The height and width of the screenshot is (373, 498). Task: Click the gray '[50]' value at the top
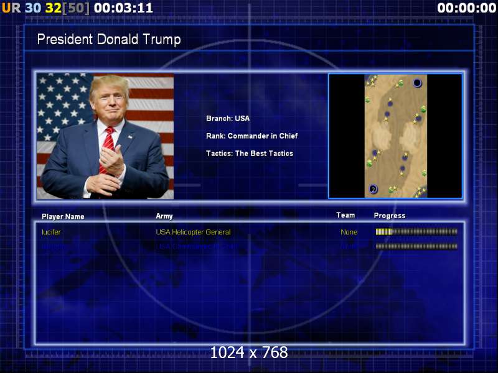tap(75, 8)
